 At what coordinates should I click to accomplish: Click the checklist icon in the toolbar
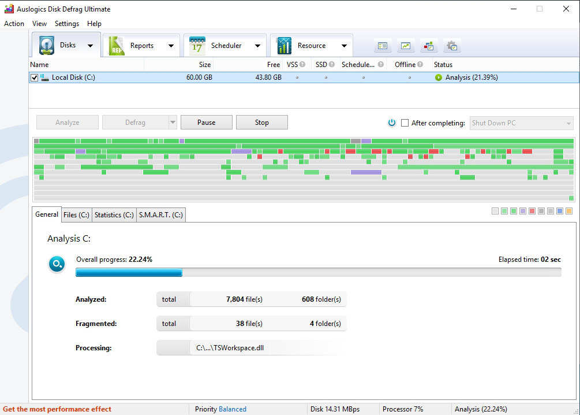[x=383, y=46]
